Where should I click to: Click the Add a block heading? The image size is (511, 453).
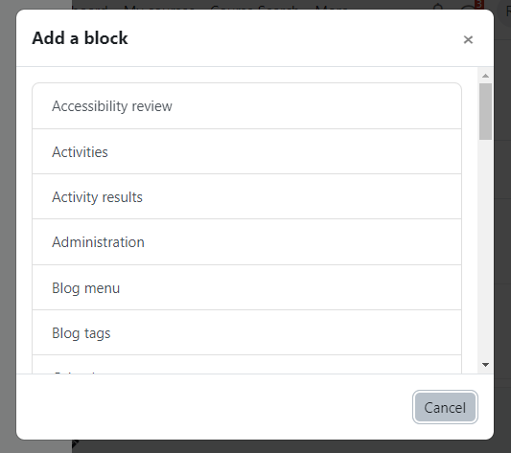coord(80,38)
